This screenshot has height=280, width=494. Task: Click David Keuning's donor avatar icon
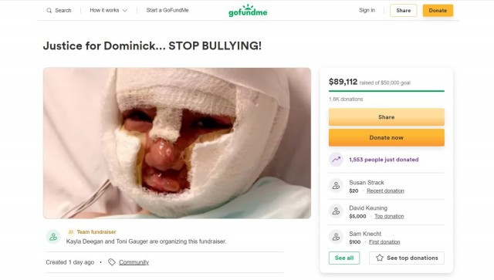337,211
